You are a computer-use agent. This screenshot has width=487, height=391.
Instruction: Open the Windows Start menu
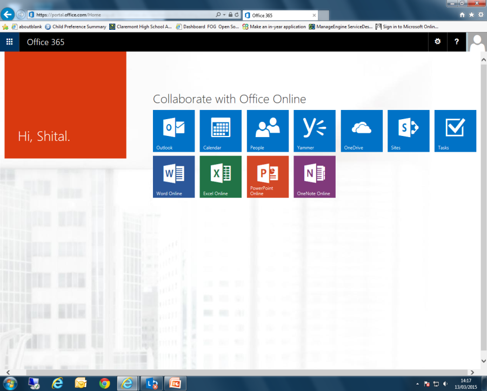tap(10, 383)
